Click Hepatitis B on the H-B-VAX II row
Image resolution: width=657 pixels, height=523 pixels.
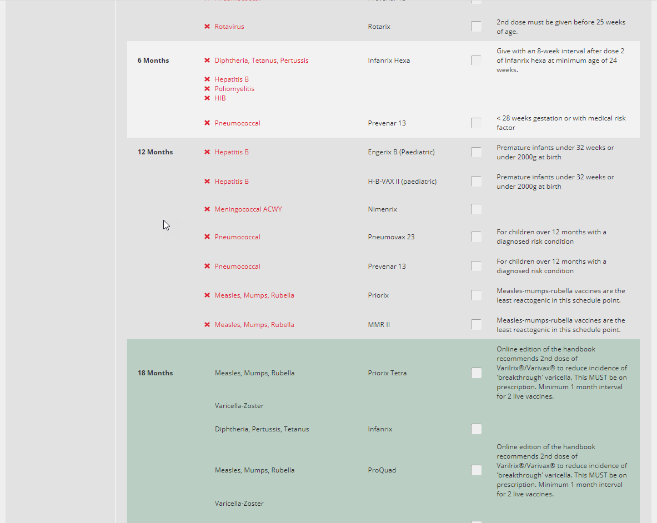(232, 182)
